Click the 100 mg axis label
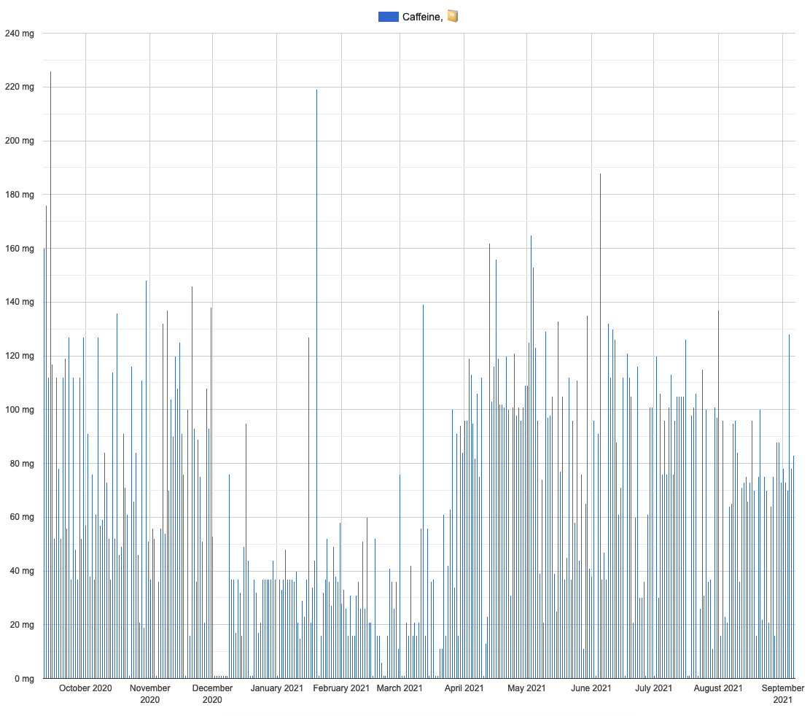 click(20, 410)
